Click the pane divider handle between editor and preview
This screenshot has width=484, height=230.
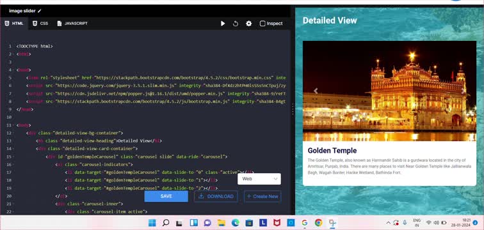(293, 109)
